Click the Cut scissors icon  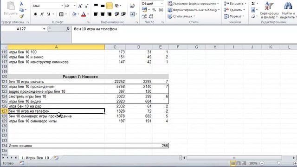[21, 3]
